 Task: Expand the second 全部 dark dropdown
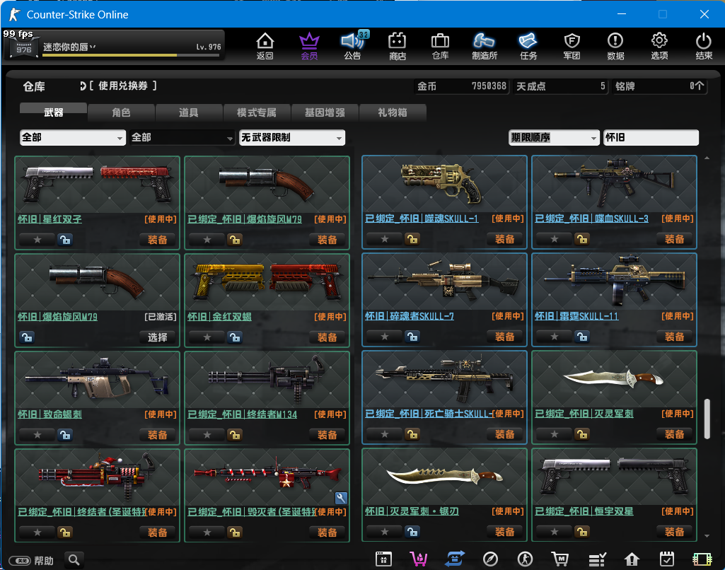coord(182,137)
